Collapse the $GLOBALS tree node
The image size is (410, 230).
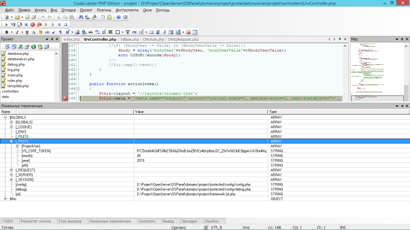[x=5, y=117]
